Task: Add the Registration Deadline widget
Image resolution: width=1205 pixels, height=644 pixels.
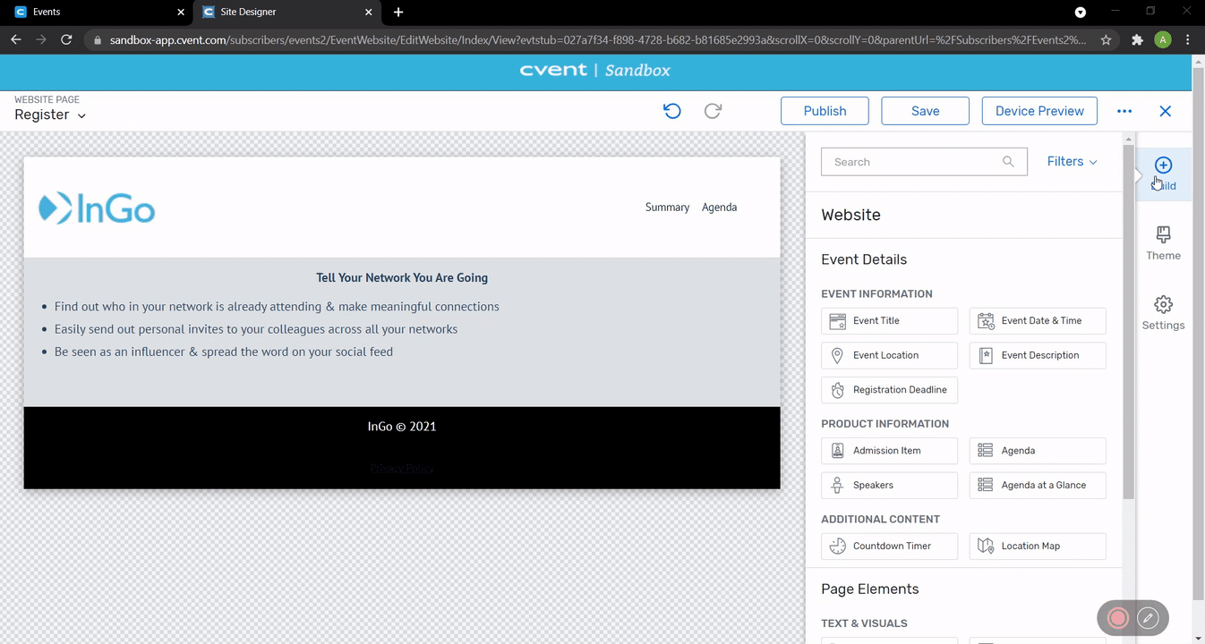Action: 889,390
